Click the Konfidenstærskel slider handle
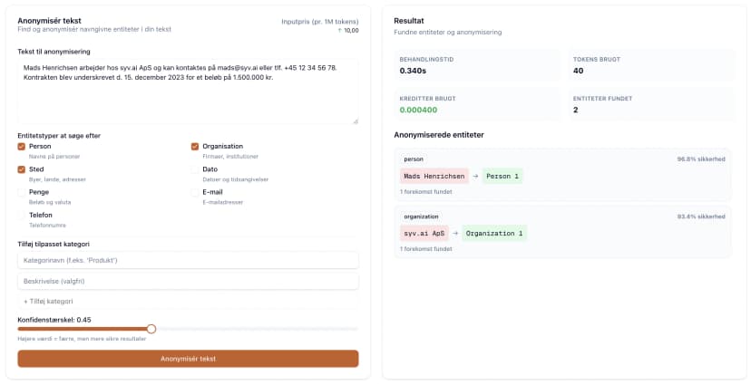This screenshot has height=385, width=751. 151,329
